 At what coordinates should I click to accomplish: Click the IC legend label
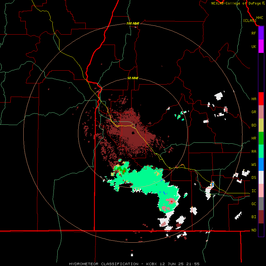(254, 191)
